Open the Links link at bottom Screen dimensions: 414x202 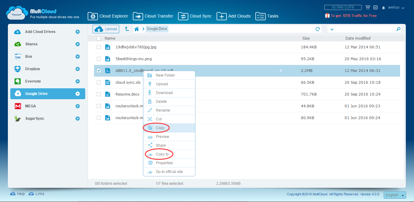[x=36, y=194]
